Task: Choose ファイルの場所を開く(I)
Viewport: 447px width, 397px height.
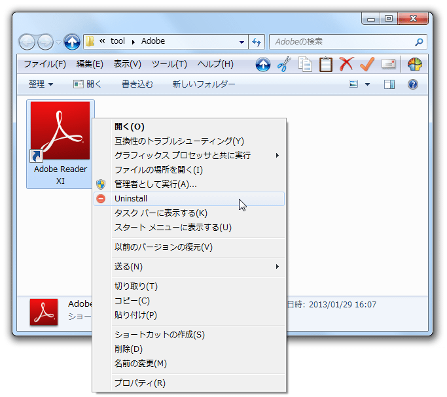Action: [189, 170]
